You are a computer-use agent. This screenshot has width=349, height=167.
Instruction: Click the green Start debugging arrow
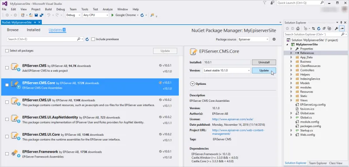click(x=113, y=15)
